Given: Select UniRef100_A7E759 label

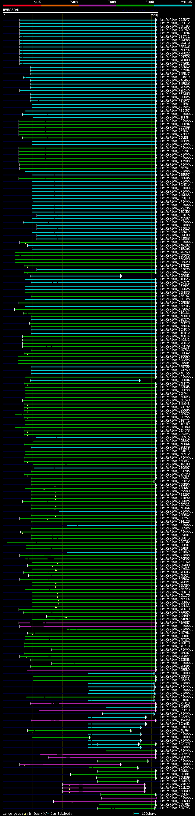Looking at the screenshot, I should click(x=175, y=367).
